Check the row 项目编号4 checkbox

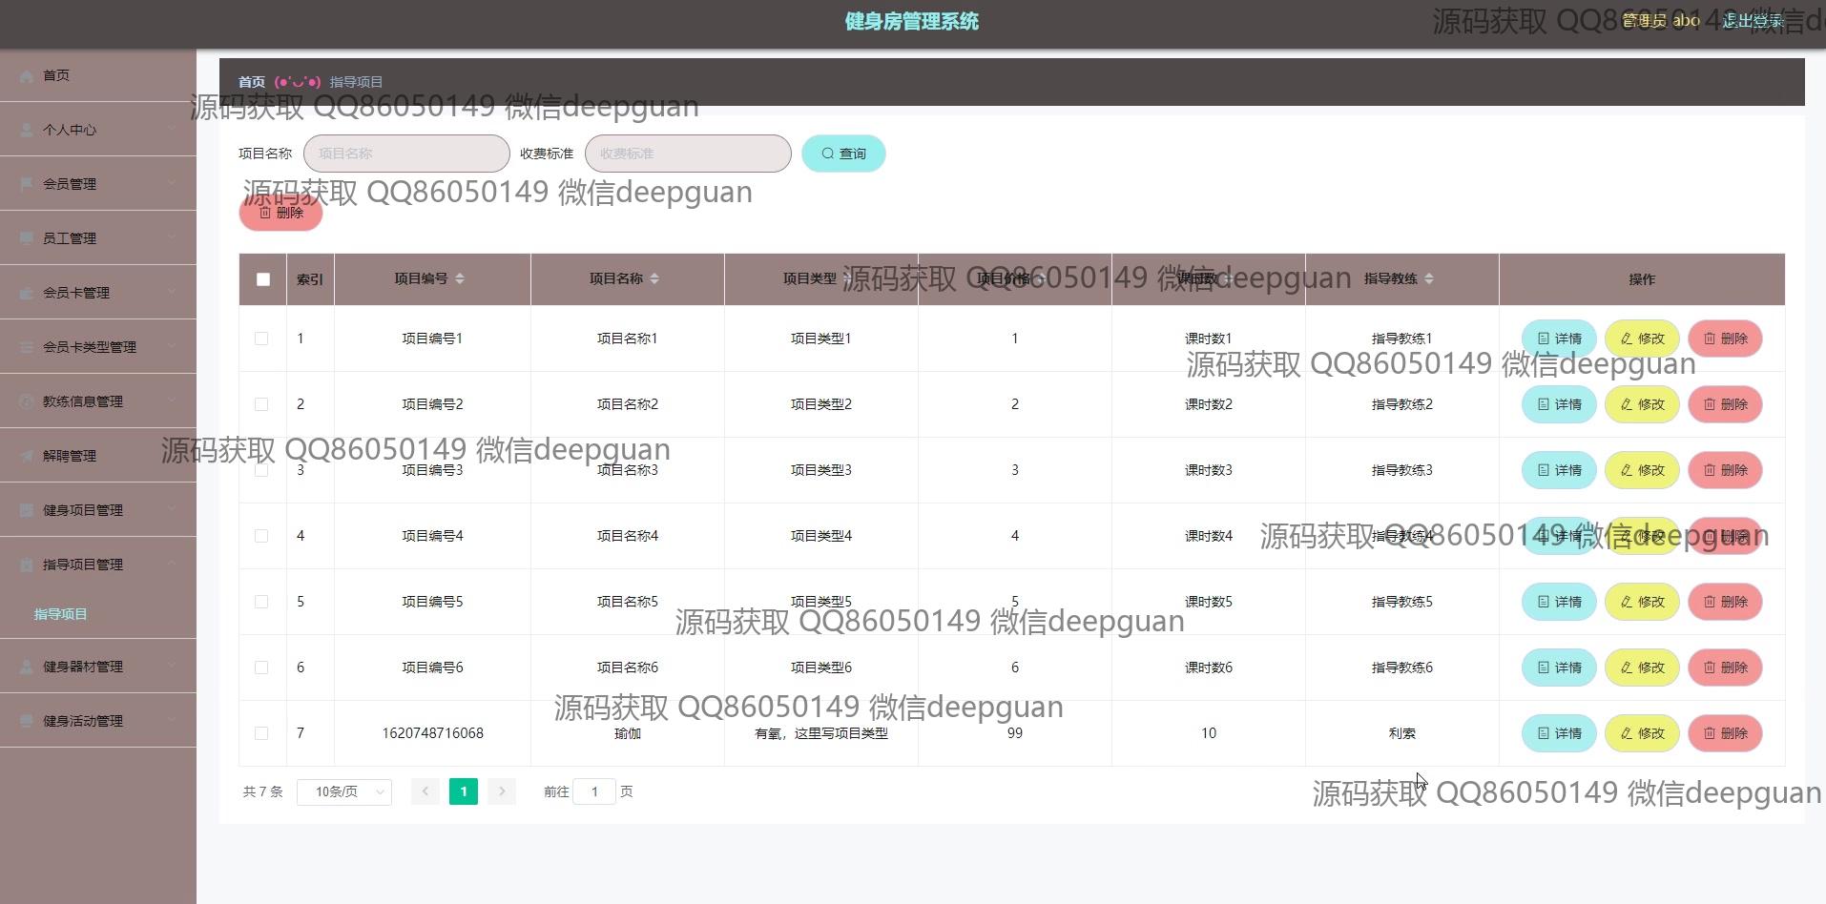[x=261, y=536]
